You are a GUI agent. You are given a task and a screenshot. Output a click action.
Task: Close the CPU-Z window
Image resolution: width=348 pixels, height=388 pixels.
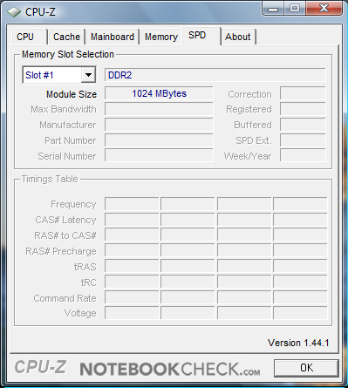[324, 8]
